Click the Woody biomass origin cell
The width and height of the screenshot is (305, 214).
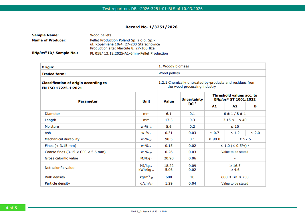174,66
